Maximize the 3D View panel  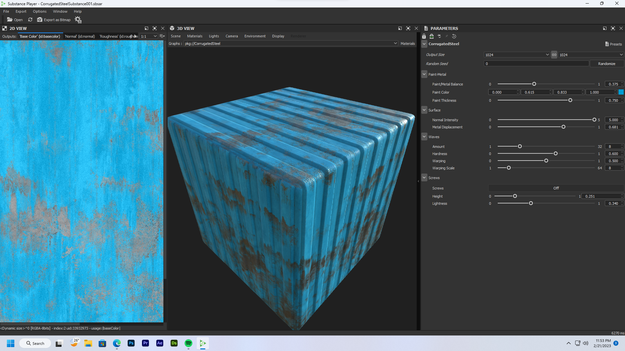pos(408,29)
